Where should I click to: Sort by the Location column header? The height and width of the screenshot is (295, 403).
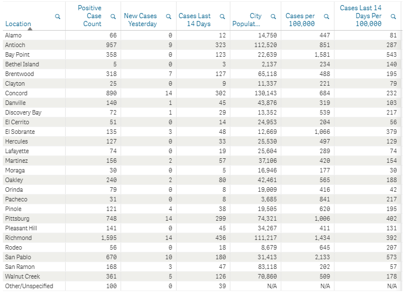18,24
